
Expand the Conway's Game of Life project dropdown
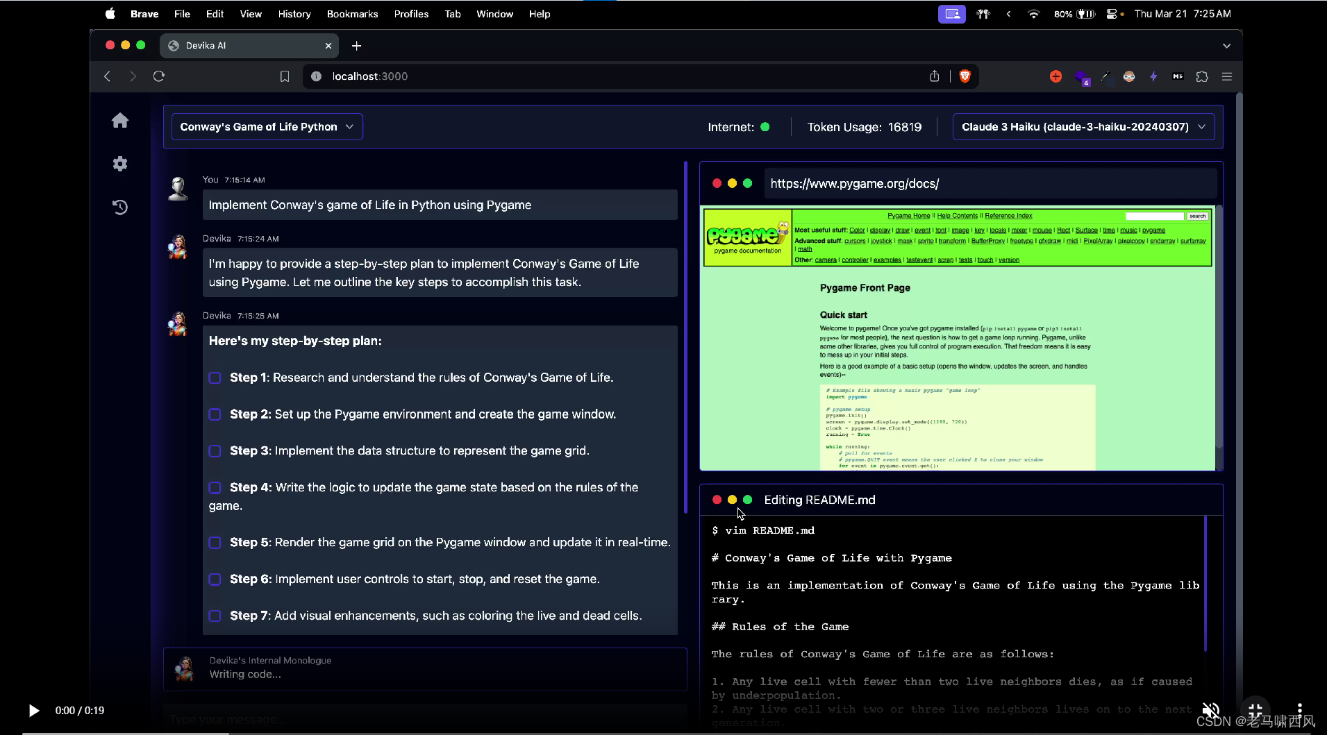coord(267,127)
